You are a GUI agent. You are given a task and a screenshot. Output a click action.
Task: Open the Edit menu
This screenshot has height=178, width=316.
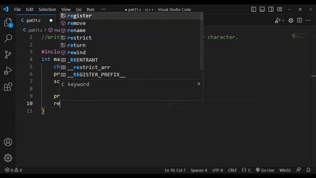[x=30, y=9]
